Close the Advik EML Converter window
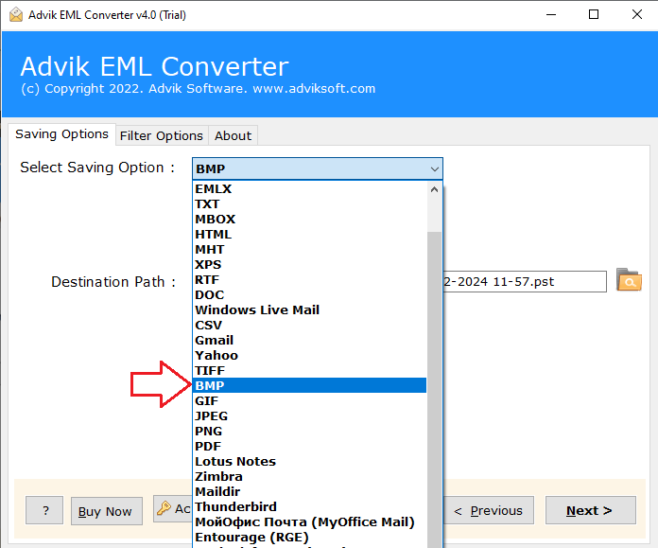Screen dimensions: 658x548 point(636,15)
